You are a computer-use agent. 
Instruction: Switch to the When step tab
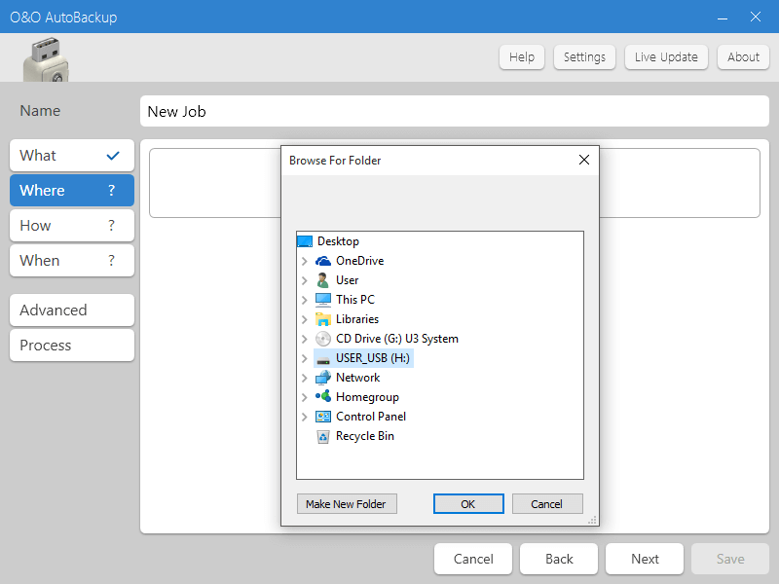tap(72, 260)
